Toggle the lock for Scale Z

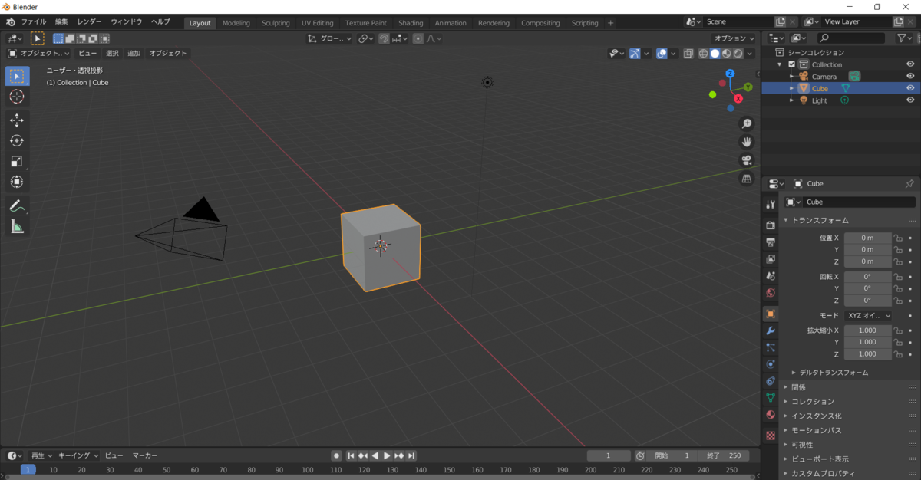[898, 354]
